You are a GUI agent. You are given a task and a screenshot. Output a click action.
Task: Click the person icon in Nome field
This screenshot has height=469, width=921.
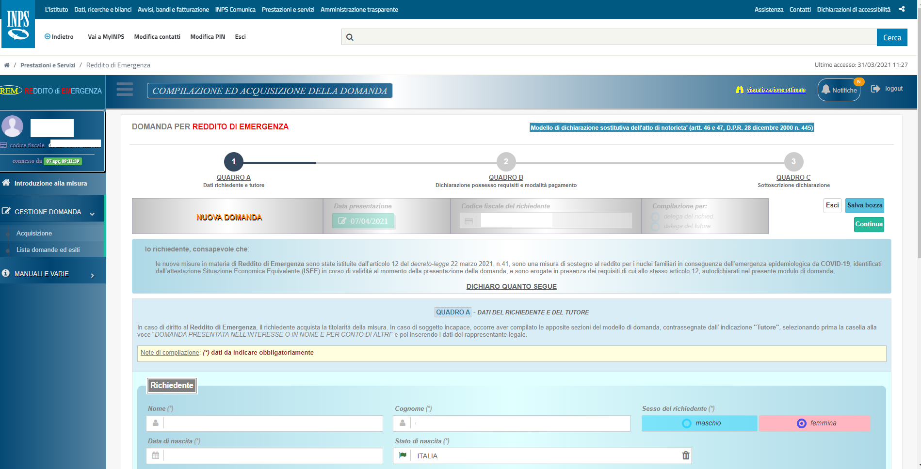pyautogui.click(x=156, y=423)
